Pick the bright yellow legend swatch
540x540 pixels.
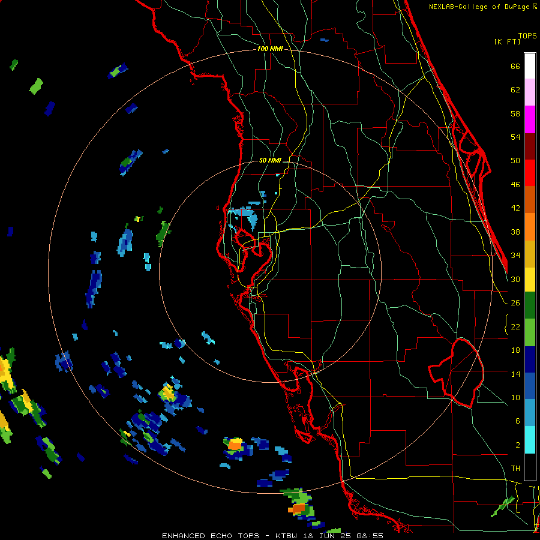tap(530, 280)
